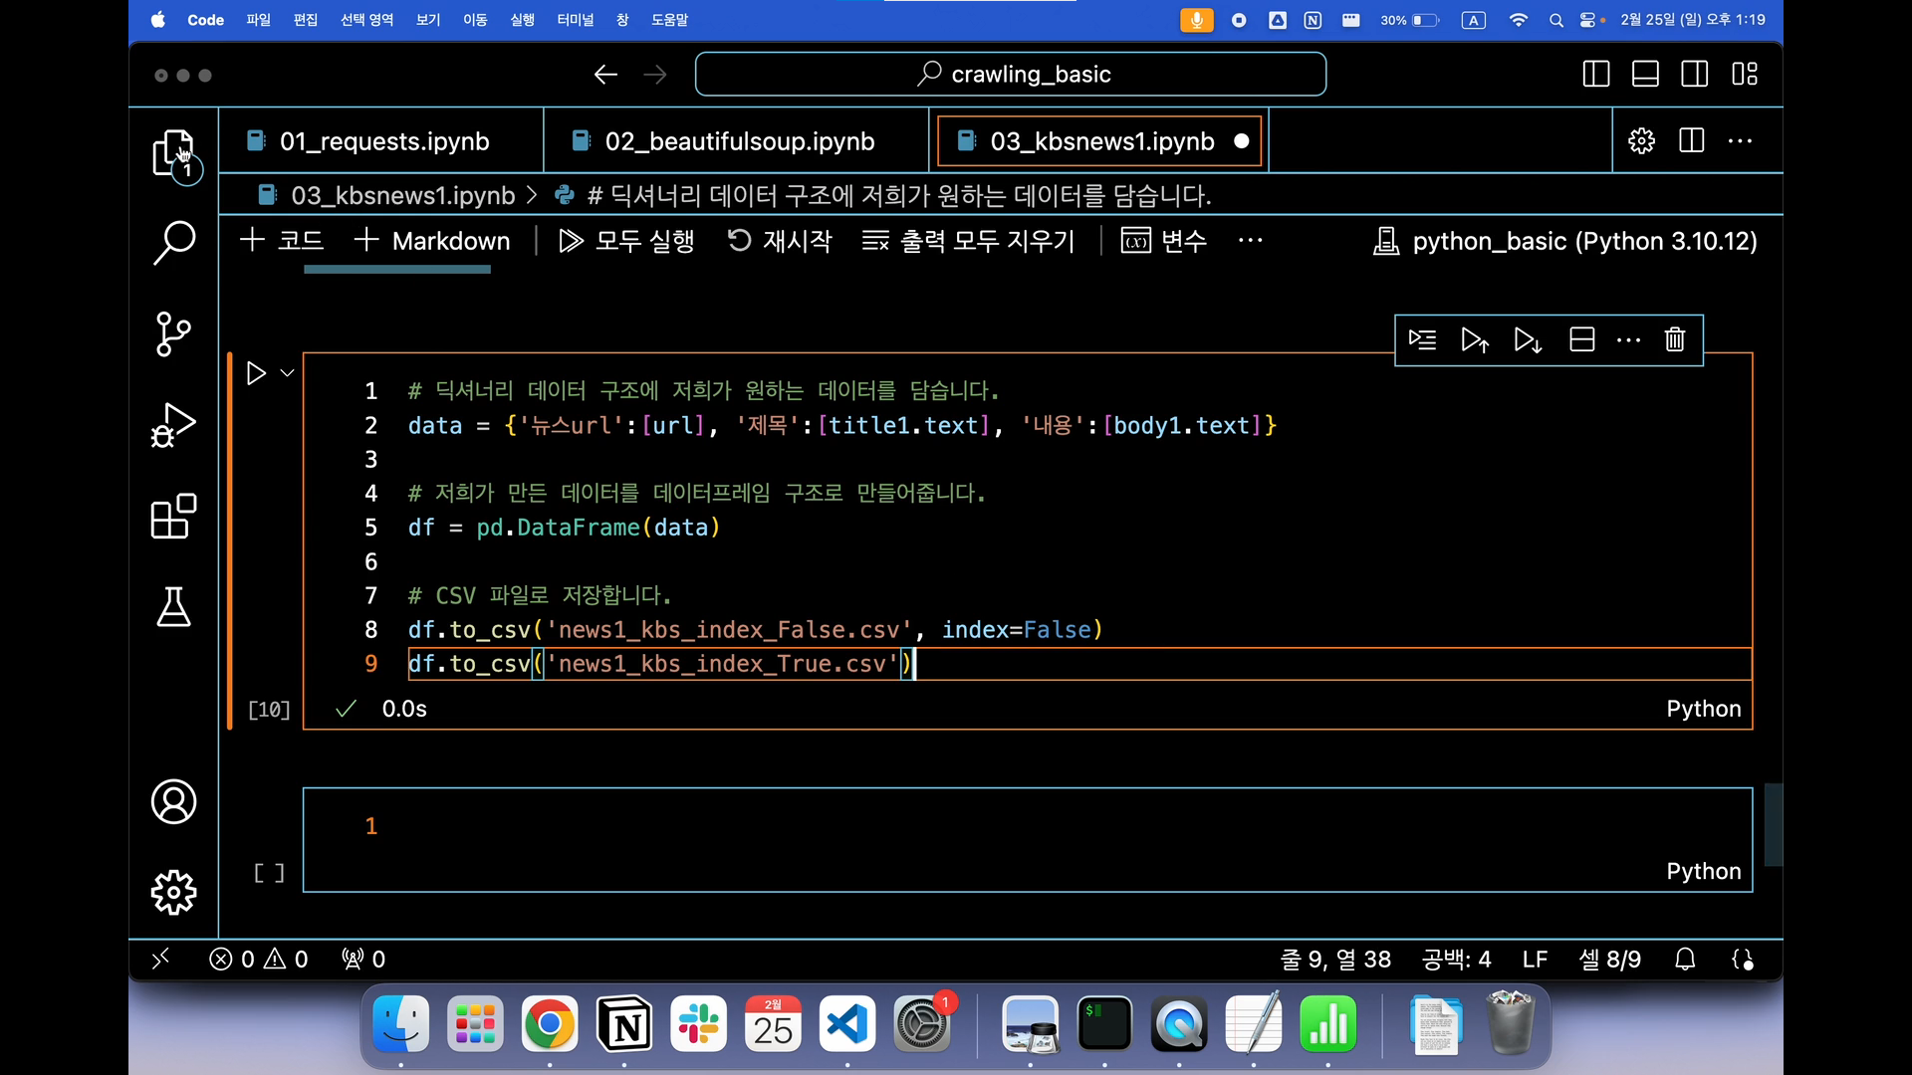Open the Testing flask view
Screen dimensions: 1912x1075
pyautogui.click(x=173, y=606)
